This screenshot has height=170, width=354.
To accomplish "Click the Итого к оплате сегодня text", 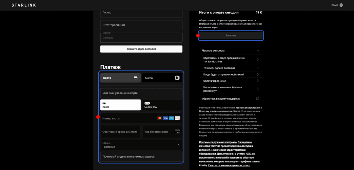I will (219, 13).
